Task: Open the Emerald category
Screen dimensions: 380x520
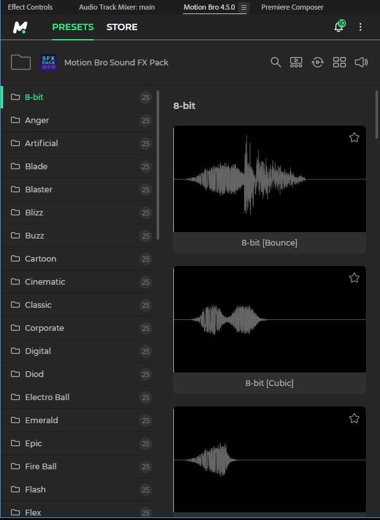Action: [x=78, y=420]
